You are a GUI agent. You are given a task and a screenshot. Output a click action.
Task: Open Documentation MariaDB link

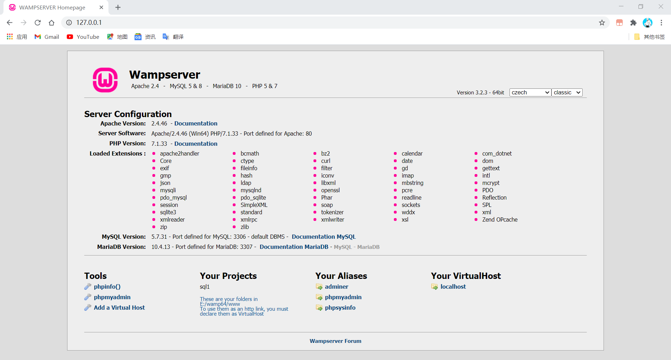pos(294,247)
